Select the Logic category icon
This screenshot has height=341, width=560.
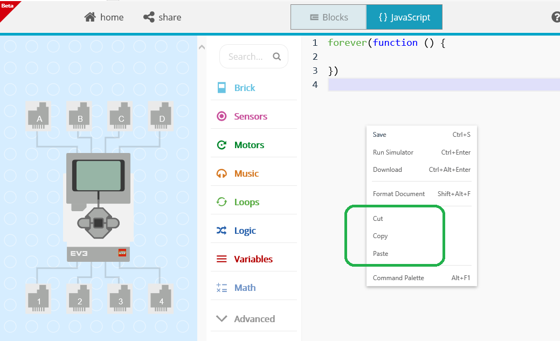tap(221, 230)
